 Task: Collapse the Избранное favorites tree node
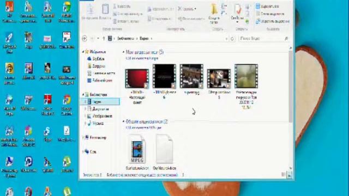click(x=83, y=52)
